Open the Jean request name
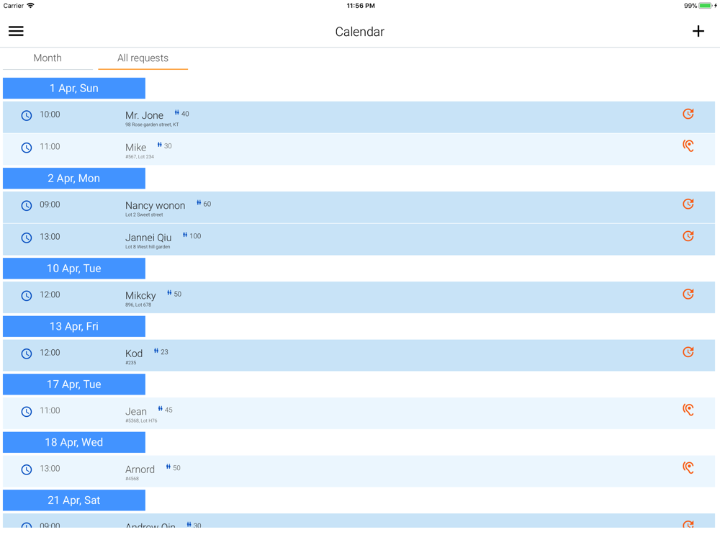720x540 pixels. [136, 411]
